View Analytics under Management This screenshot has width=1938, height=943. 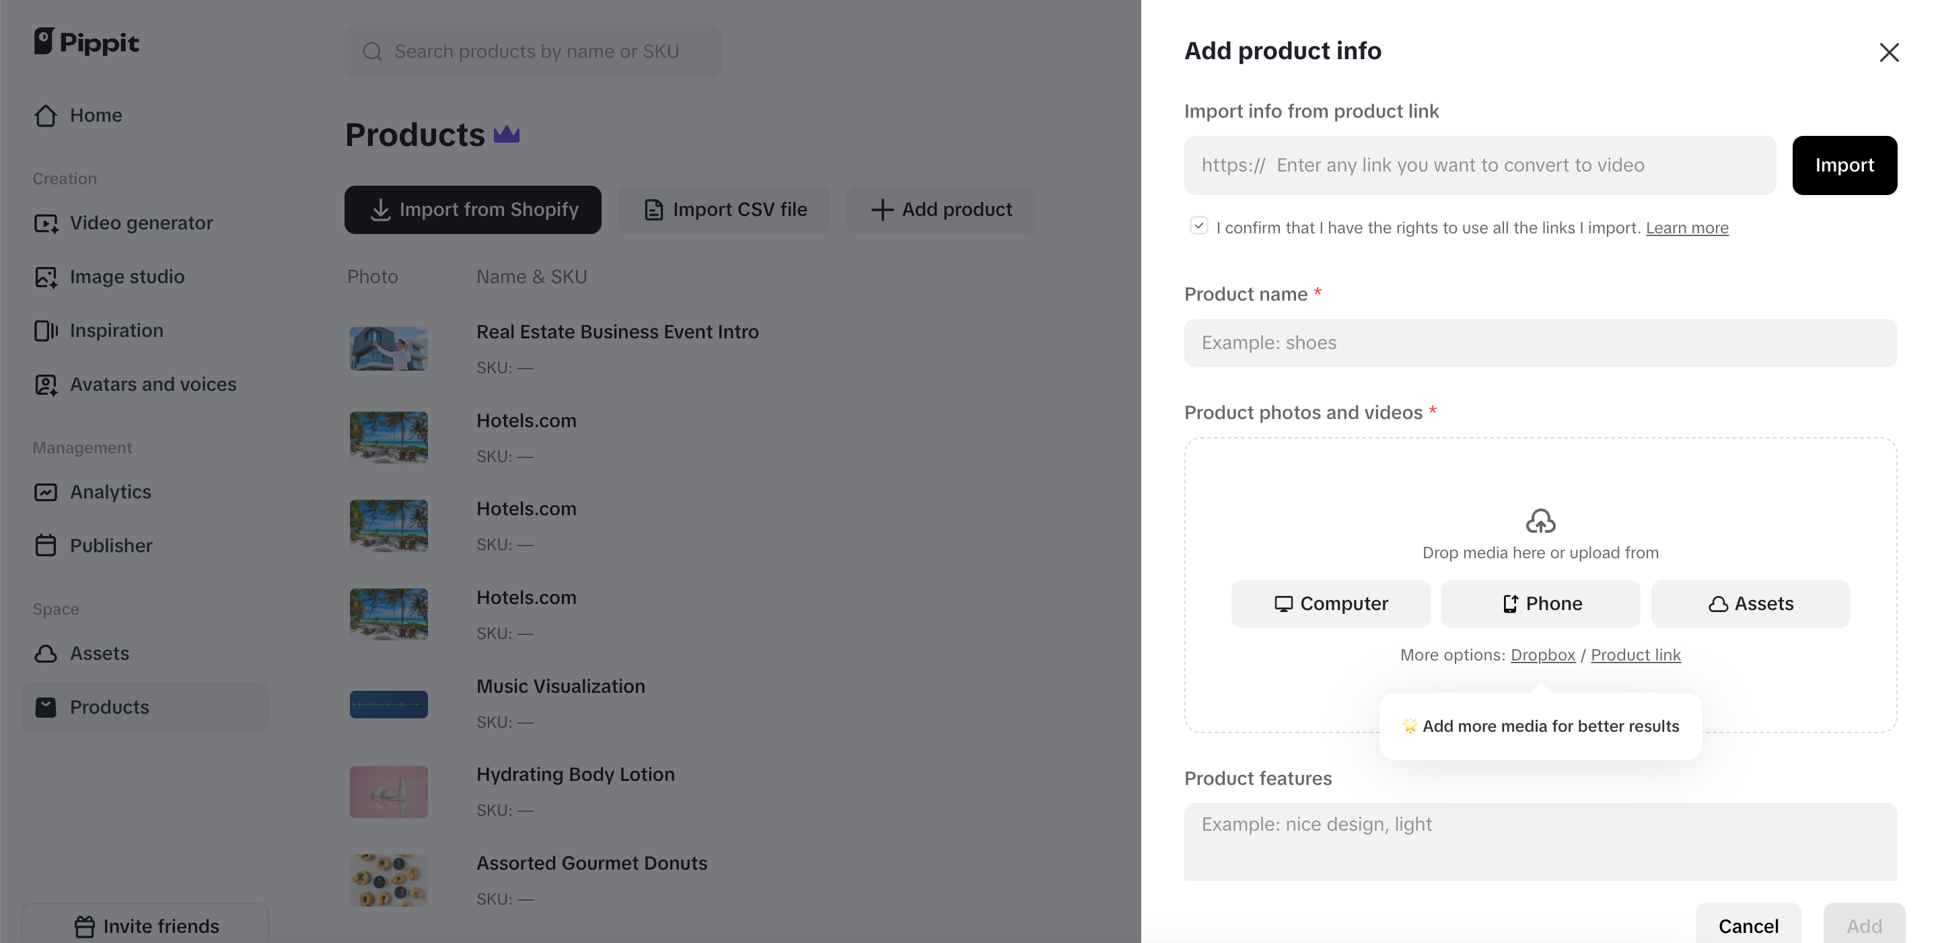(110, 492)
